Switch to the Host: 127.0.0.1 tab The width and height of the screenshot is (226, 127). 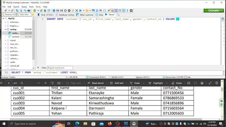tap(46, 15)
